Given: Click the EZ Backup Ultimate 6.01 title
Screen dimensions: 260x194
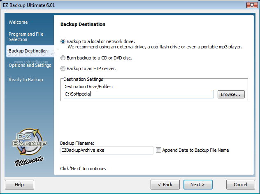Looking at the screenshot, I should click(29, 5).
